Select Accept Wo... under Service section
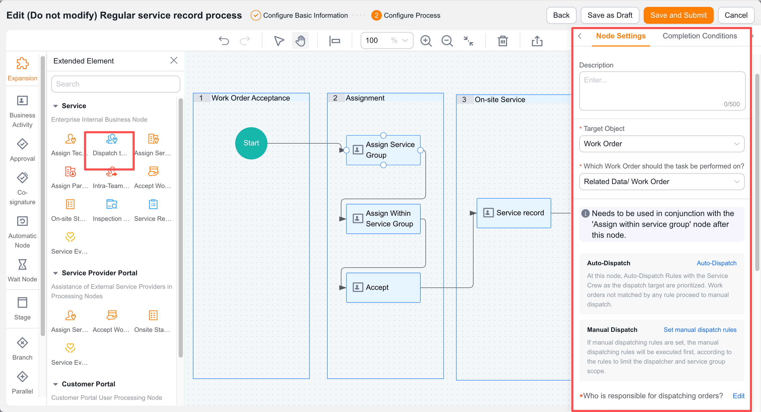This screenshot has width=761, height=412. (x=153, y=178)
